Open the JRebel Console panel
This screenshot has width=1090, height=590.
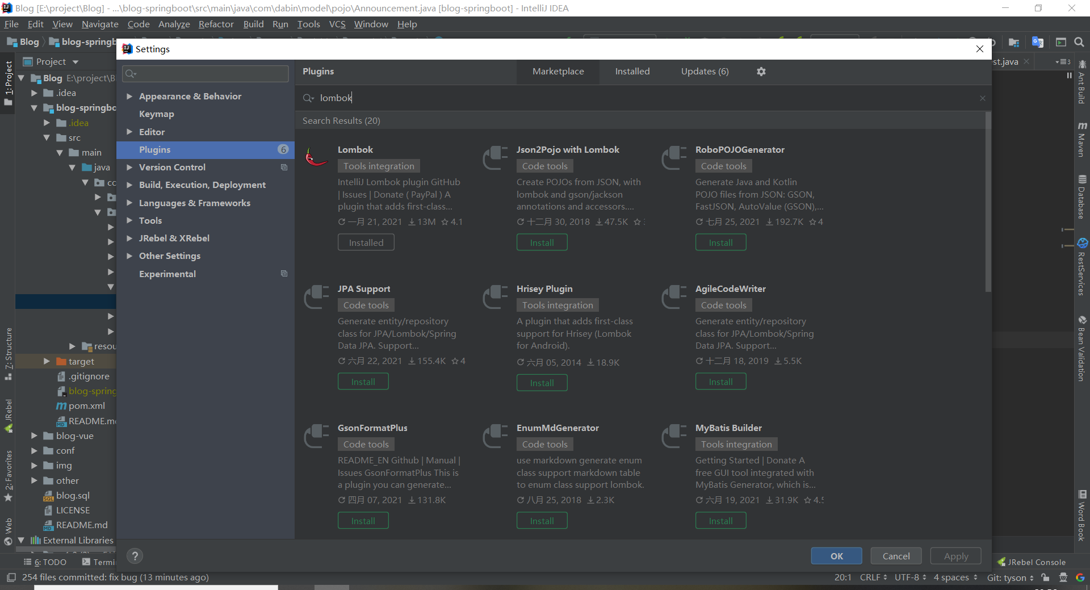click(1032, 562)
